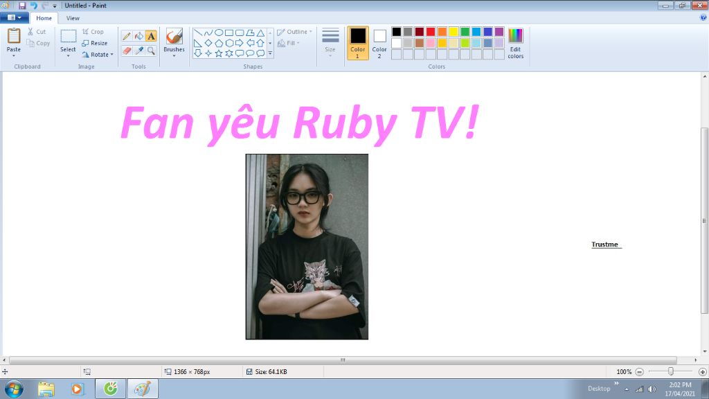Image resolution: width=709 pixels, height=399 pixels.
Task: Expand the Shapes gallery more arrow
Action: [x=270, y=53]
